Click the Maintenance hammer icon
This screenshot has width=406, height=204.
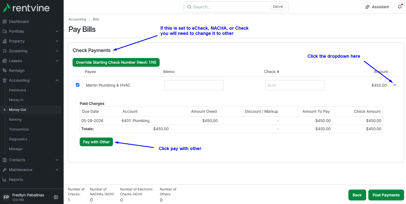[x=5, y=170]
